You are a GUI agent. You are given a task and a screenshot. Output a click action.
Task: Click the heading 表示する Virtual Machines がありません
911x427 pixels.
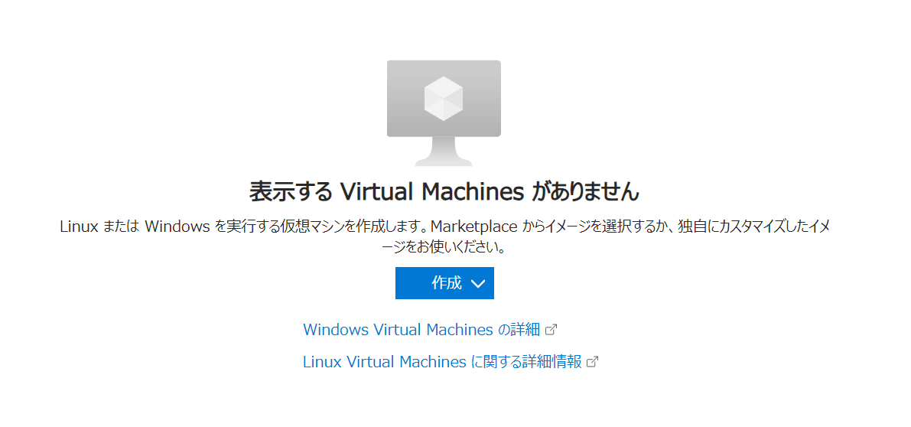pyautogui.click(x=444, y=191)
